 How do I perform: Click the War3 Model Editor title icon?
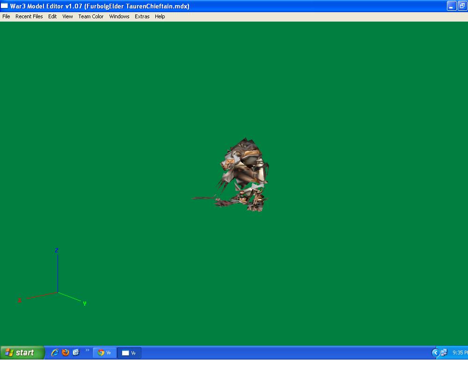(x=4, y=6)
